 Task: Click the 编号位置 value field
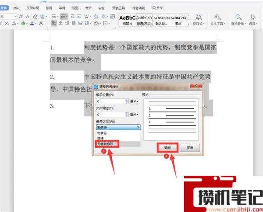pyautogui.click(x=111, y=101)
